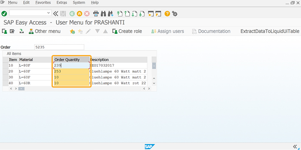Click the Description column header
The width and height of the screenshot is (301, 150).
119,60
